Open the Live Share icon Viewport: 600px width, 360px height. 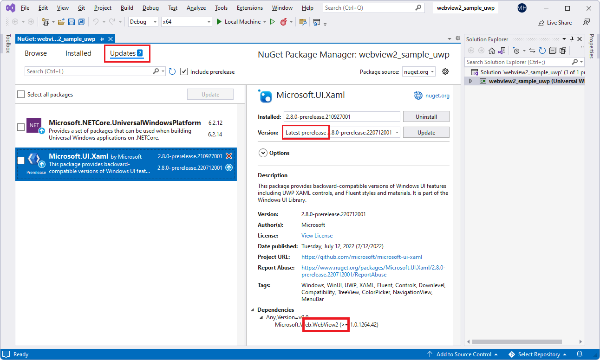click(541, 22)
